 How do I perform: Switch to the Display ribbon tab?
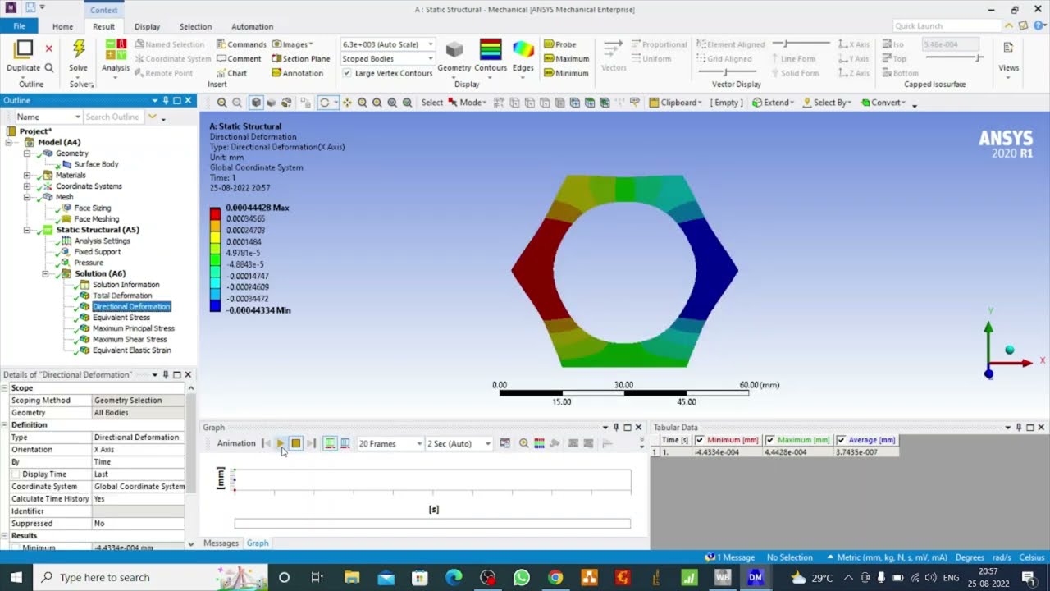click(148, 26)
